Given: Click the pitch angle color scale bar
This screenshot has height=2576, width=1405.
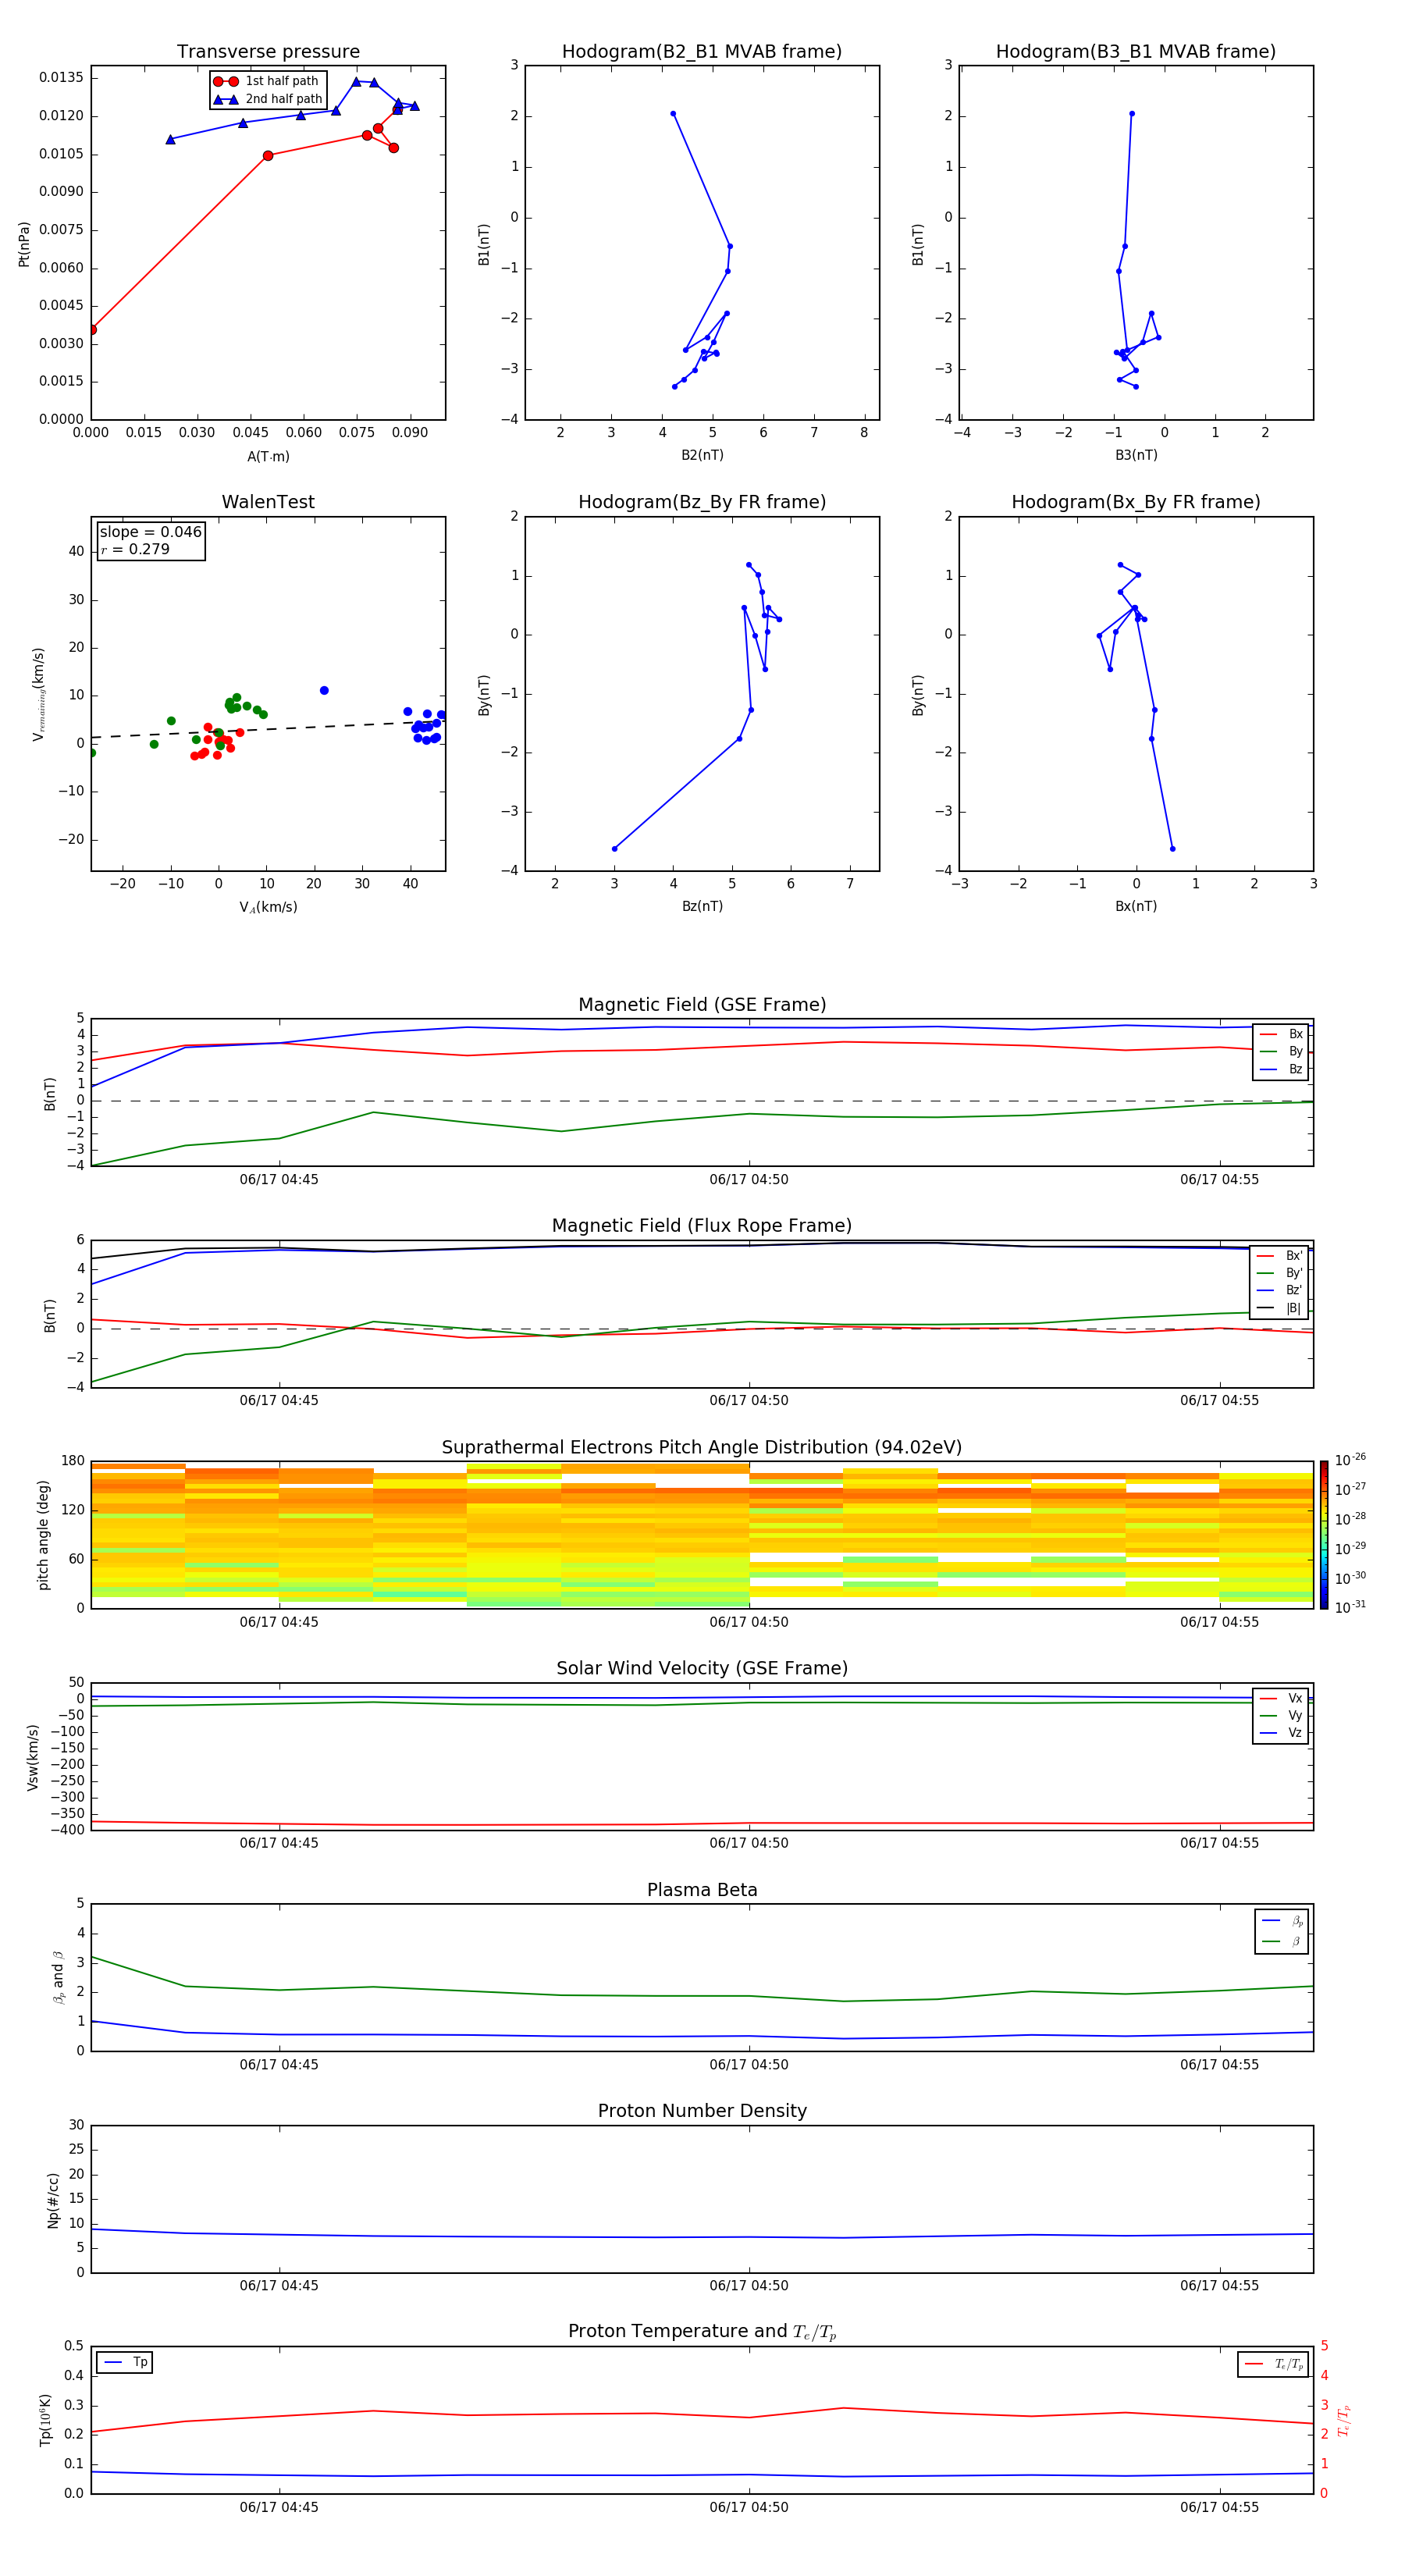Looking at the screenshot, I should pyautogui.click(x=1324, y=1535).
